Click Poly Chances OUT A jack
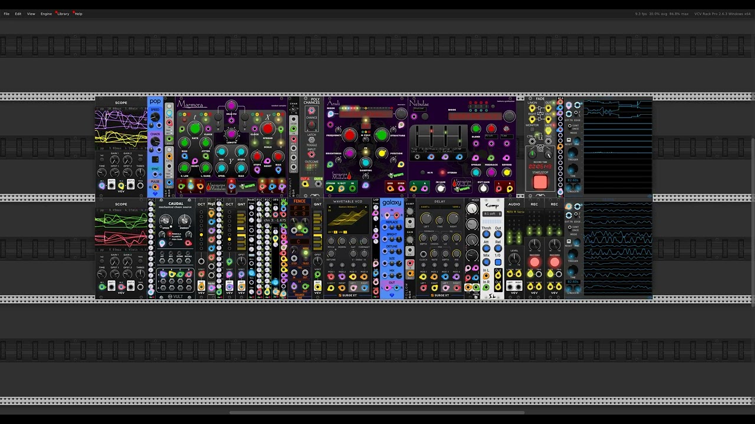This screenshot has width=755, height=424. 305,184
